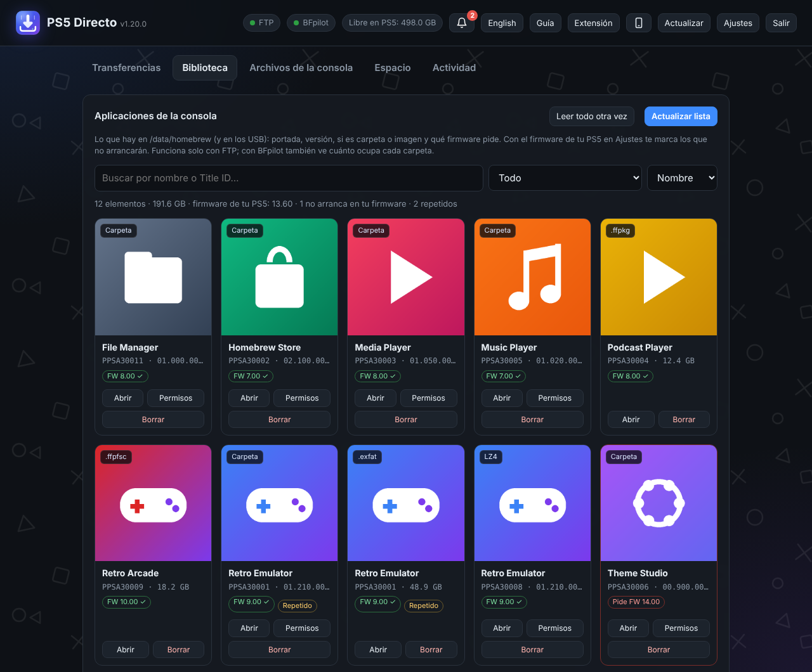Open Permisos for Theme Studio
Image resolution: width=812 pixels, height=672 pixels.
click(x=681, y=628)
